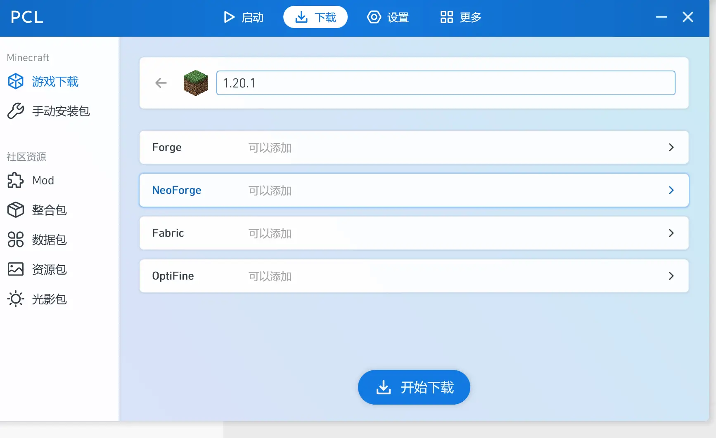The image size is (716, 438).
Task: Expand the Forge row
Action: tap(414, 147)
